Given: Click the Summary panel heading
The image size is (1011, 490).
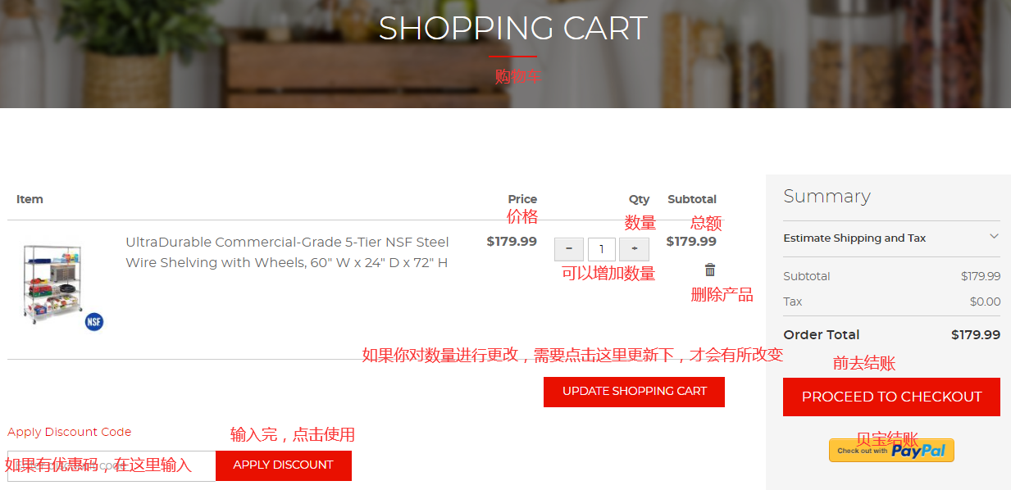Looking at the screenshot, I should [x=827, y=197].
